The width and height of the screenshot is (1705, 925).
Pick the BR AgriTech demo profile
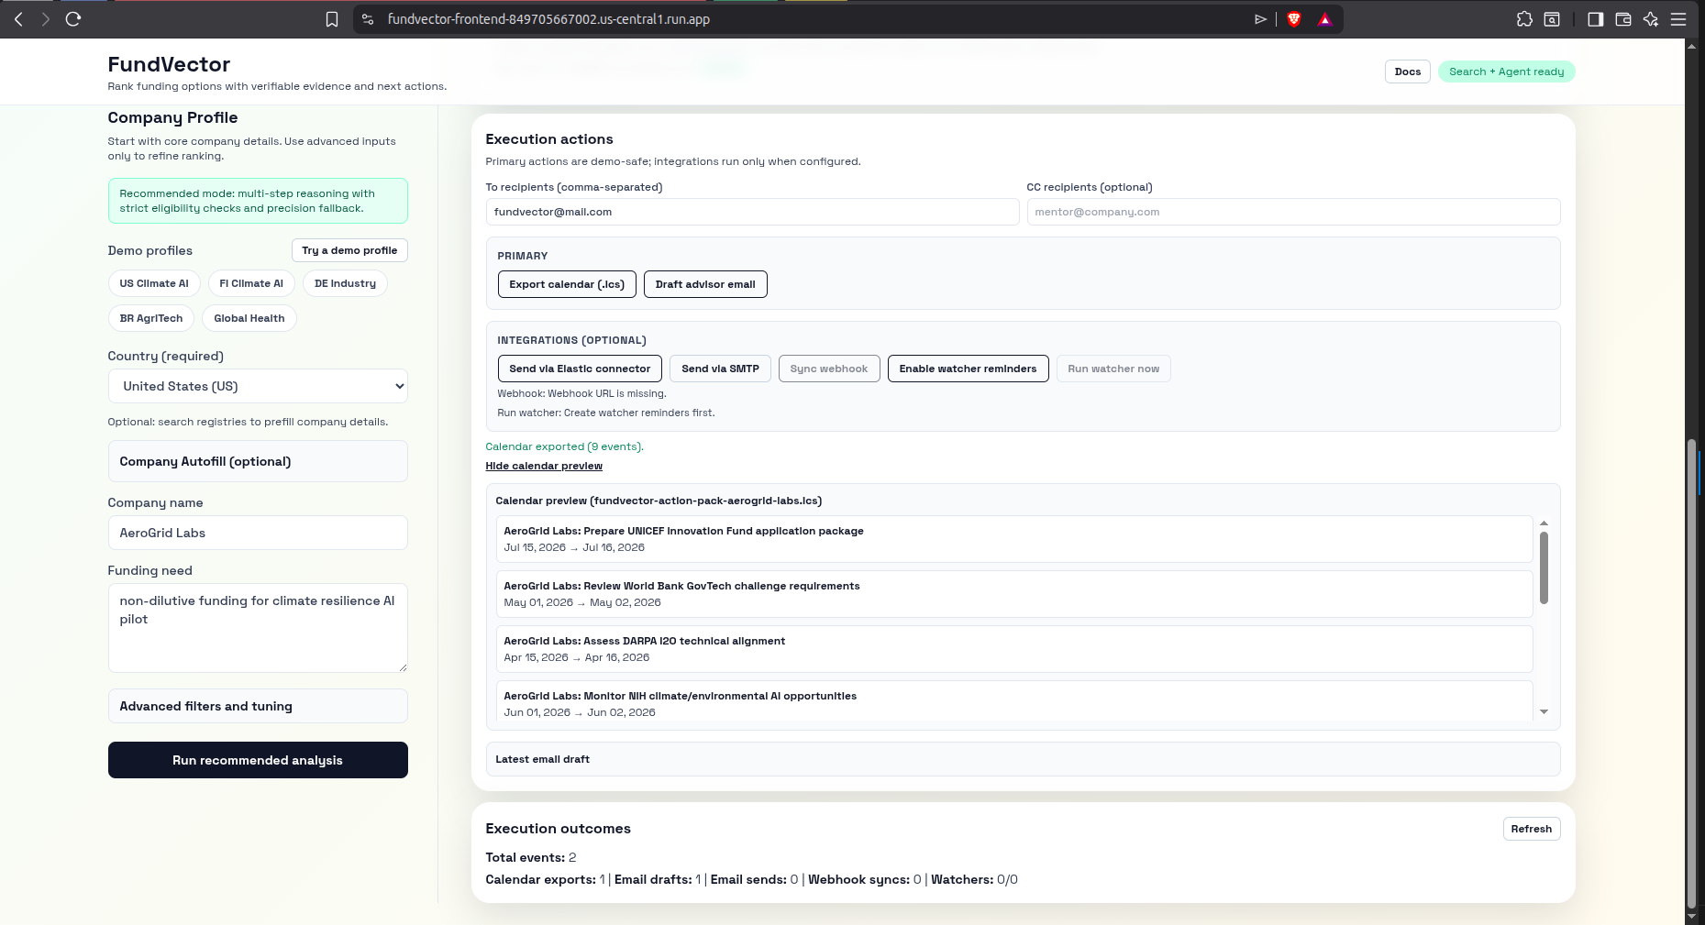[x=151, y=318]
